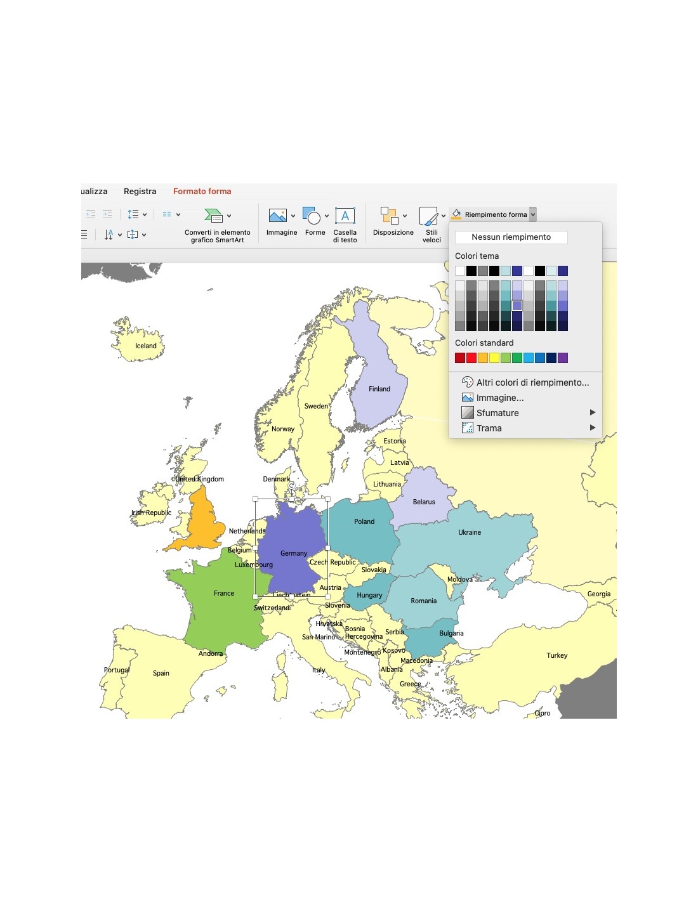698x902 pixels.
Task: Select the purple standard color swatch
Action: [x=563, y=358]
